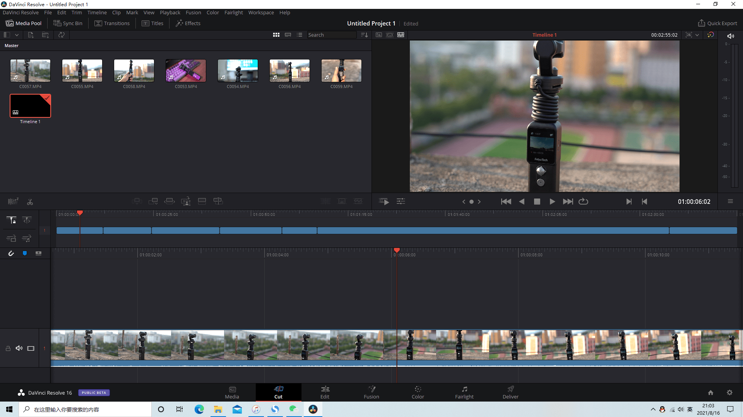This screenshot has height=417, width=743.
Task: Open the Transitions button
Action: pyautogui.click(x=112, y=23)
